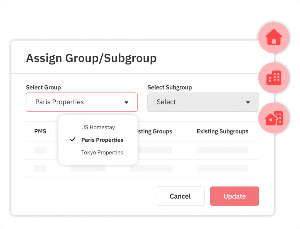300x229 pixels.
Task: Click the Update button
Action: tap(234, 196)
